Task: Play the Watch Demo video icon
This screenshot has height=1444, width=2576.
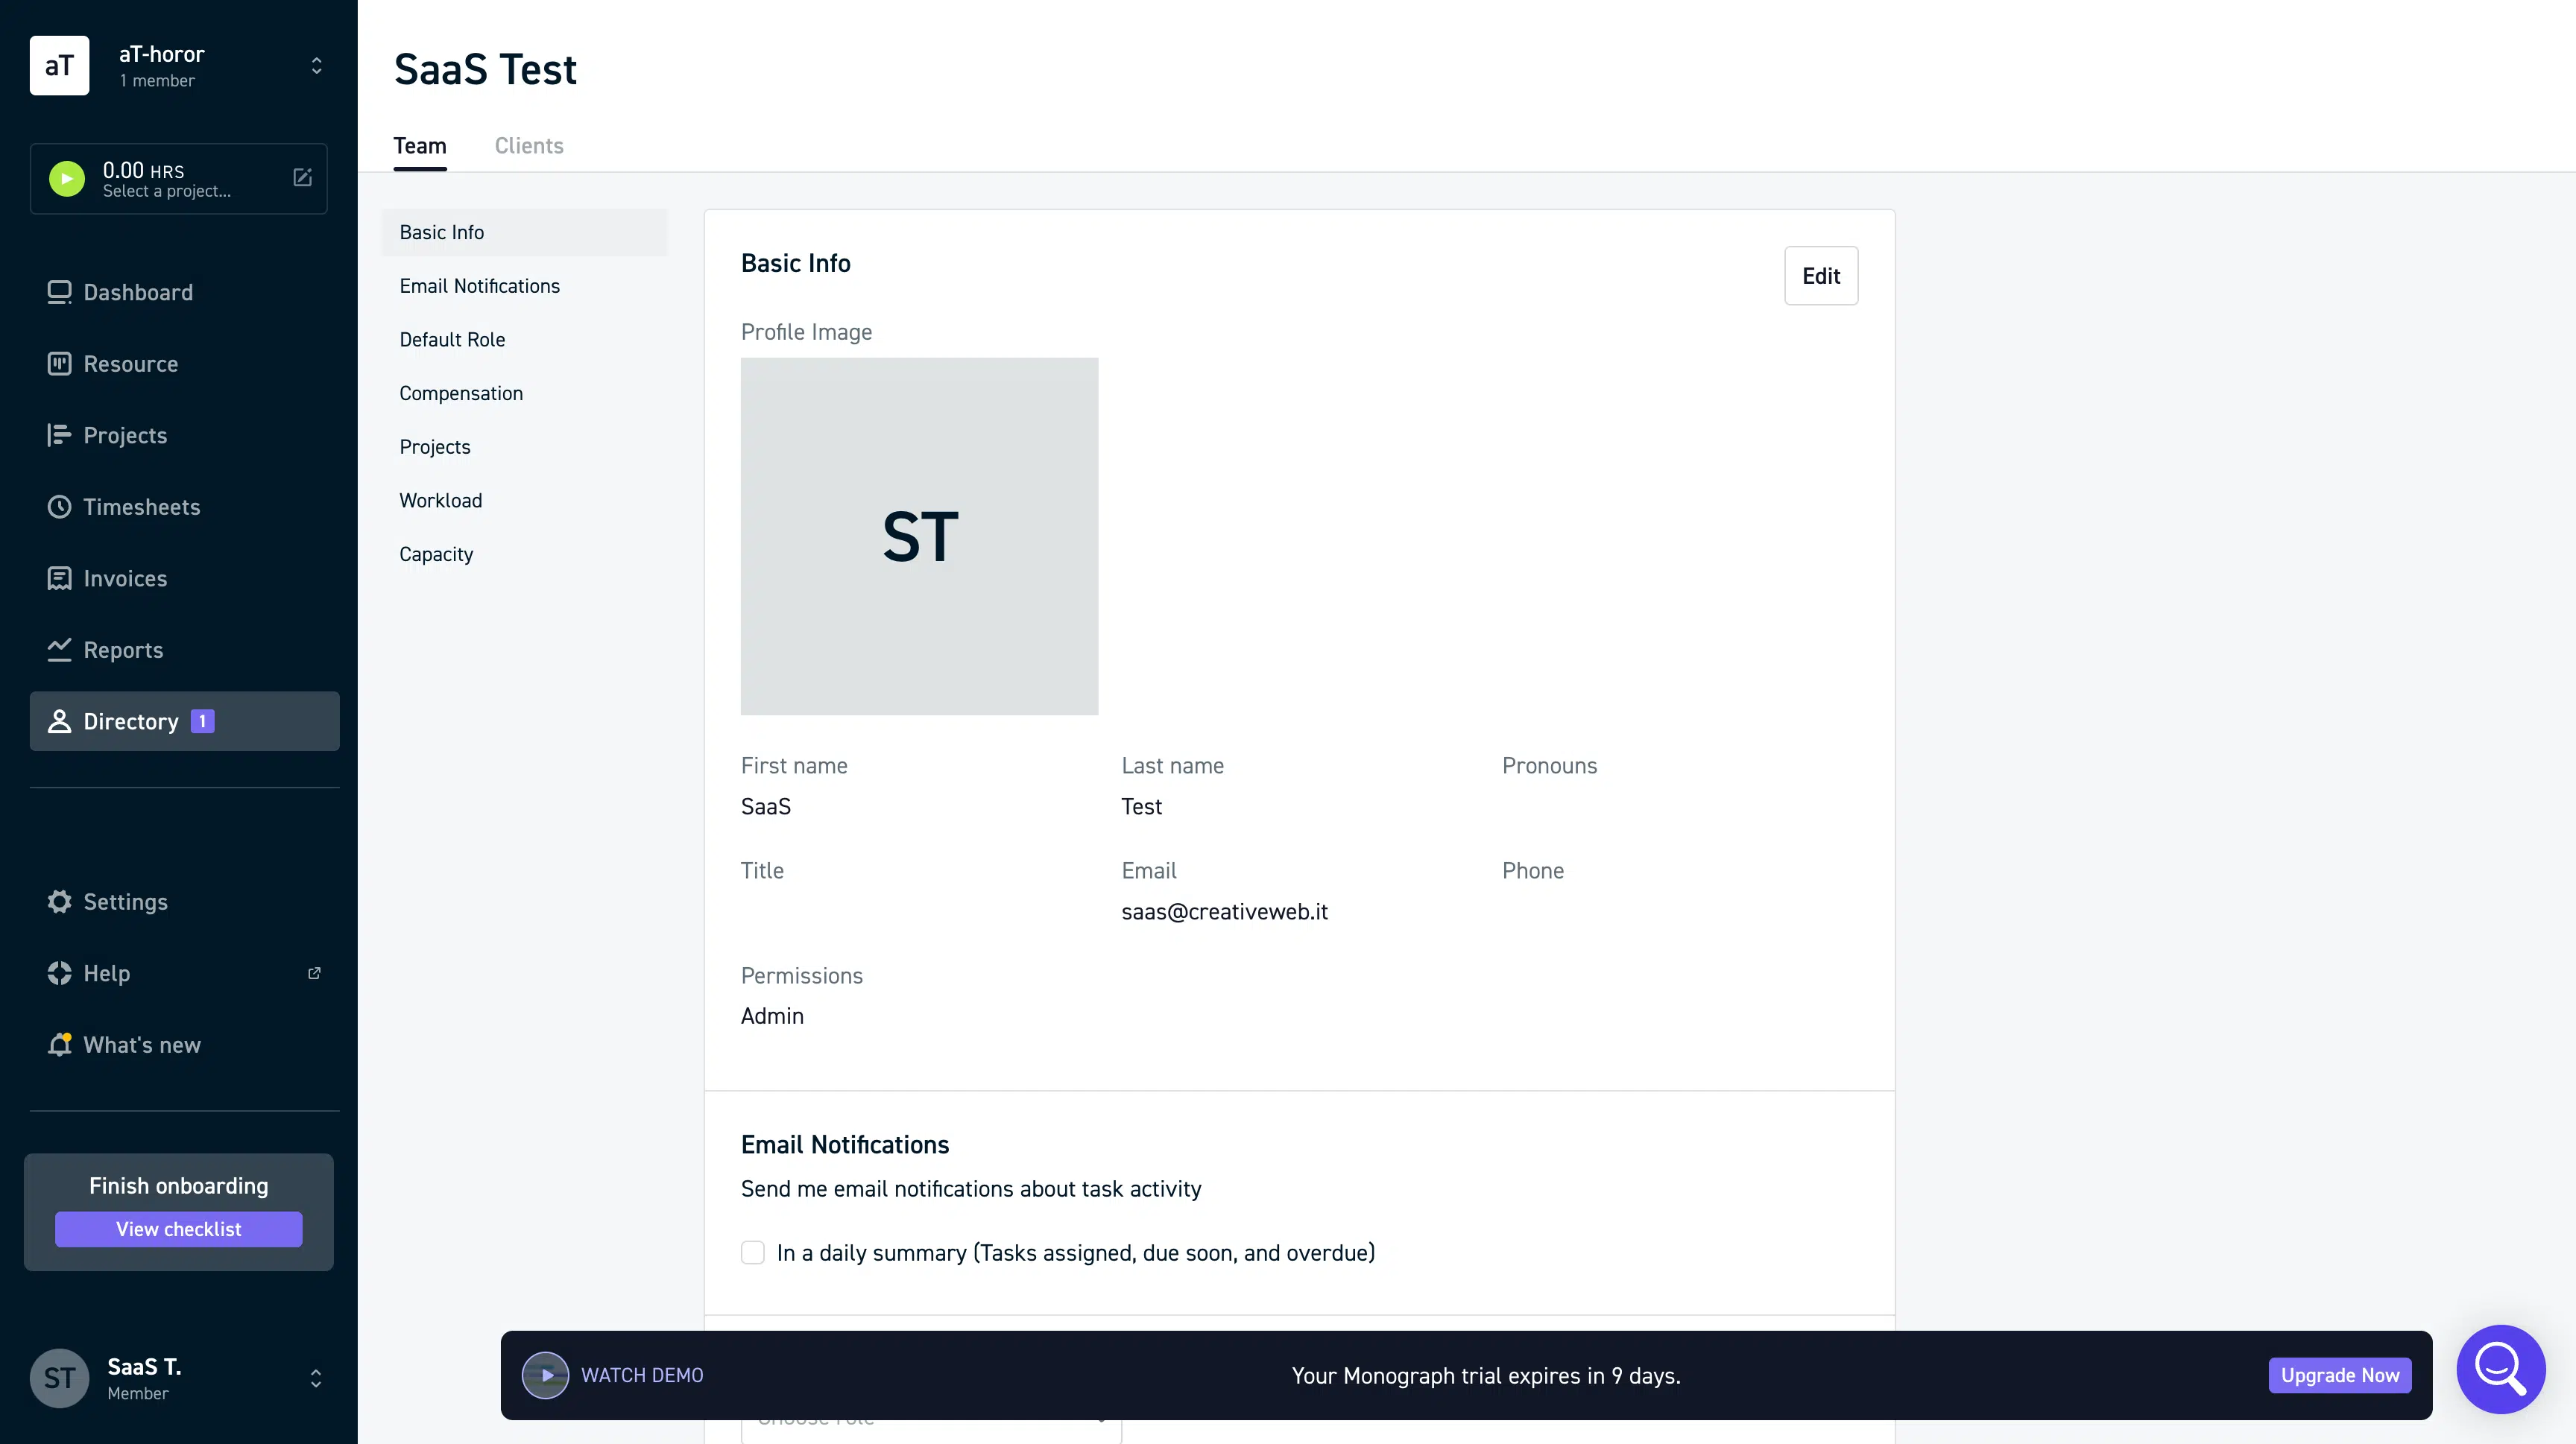Action: 545,1375
